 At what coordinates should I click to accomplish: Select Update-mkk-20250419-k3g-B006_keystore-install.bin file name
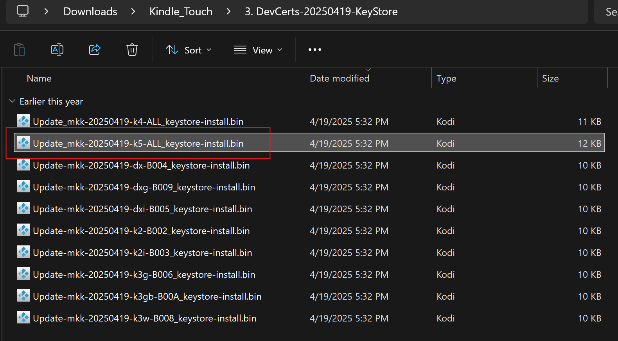click(x=144, y=275)
